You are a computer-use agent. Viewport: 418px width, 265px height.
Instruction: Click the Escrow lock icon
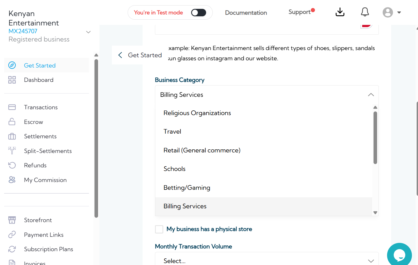click(12, 122)
